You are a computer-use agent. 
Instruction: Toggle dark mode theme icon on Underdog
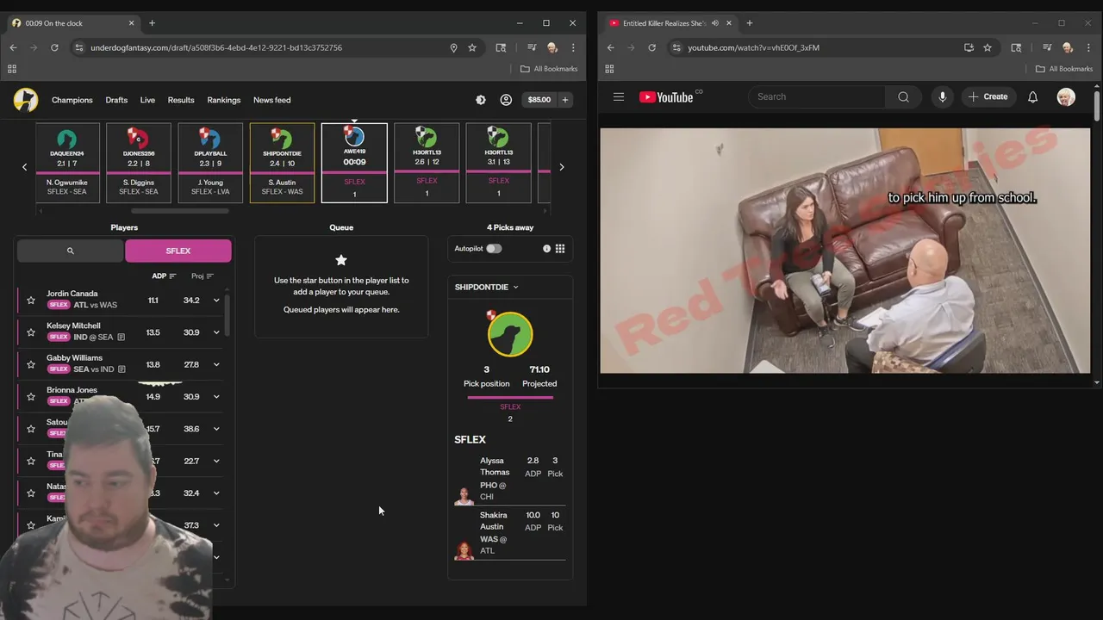pos(481,100)
